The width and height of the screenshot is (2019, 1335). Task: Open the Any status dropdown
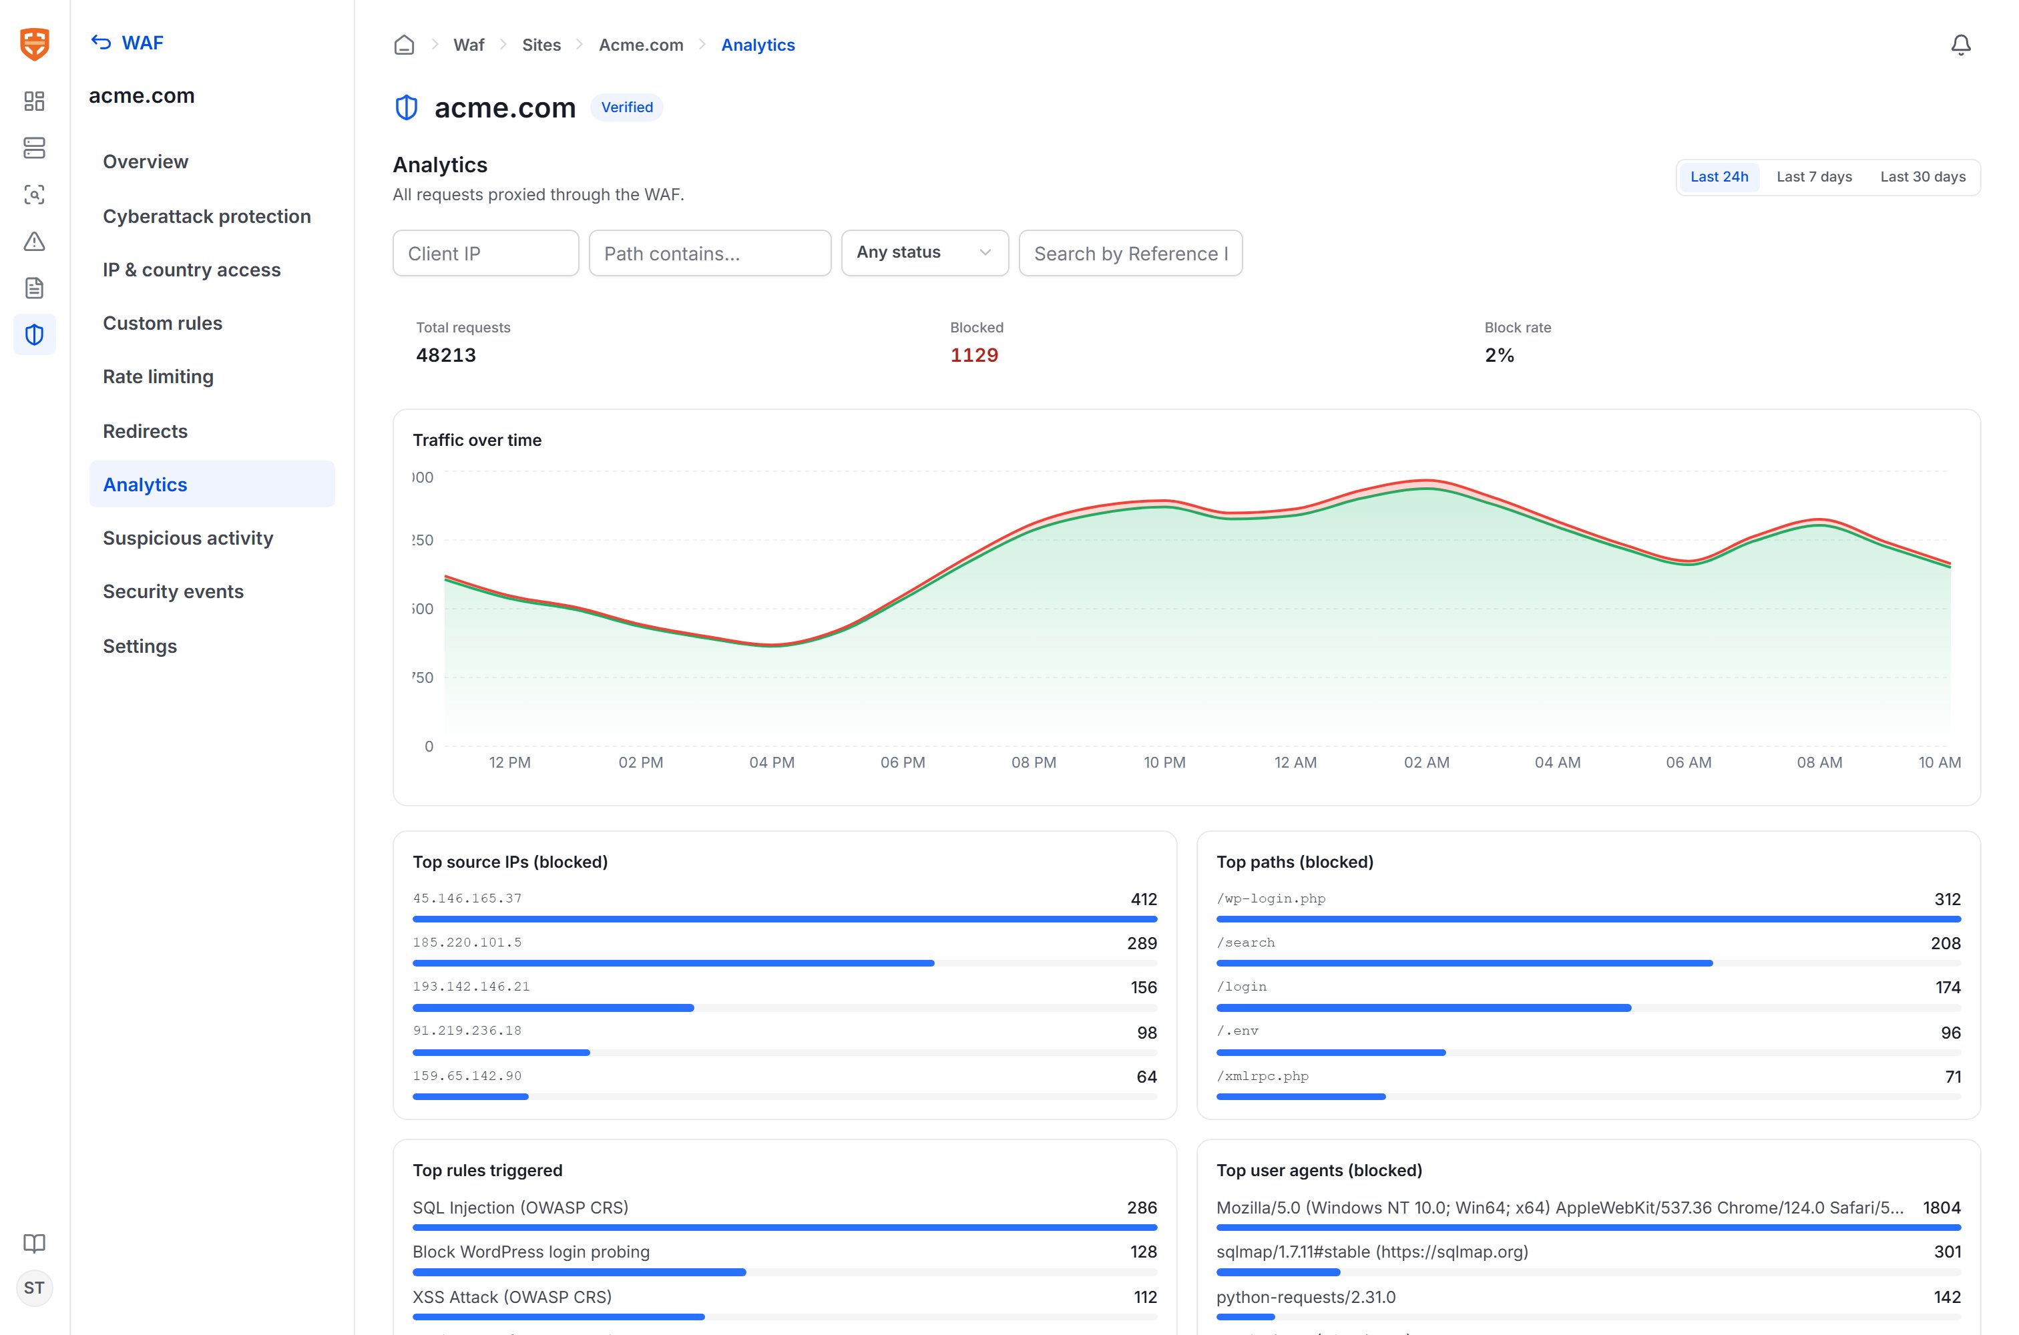pyautogui.click(x=925, y=253)
